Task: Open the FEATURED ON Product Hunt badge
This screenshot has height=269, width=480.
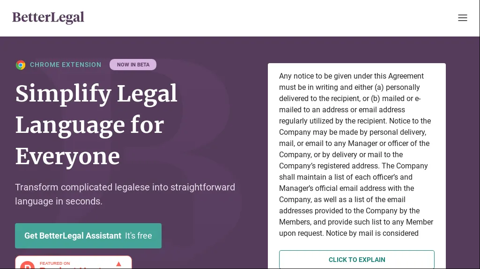Action: [x=74, y=263]
